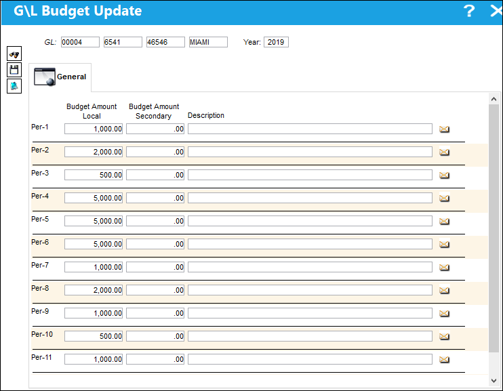
Task: Click the envelope icon for Per-5
Action: [x=444, y=222]
